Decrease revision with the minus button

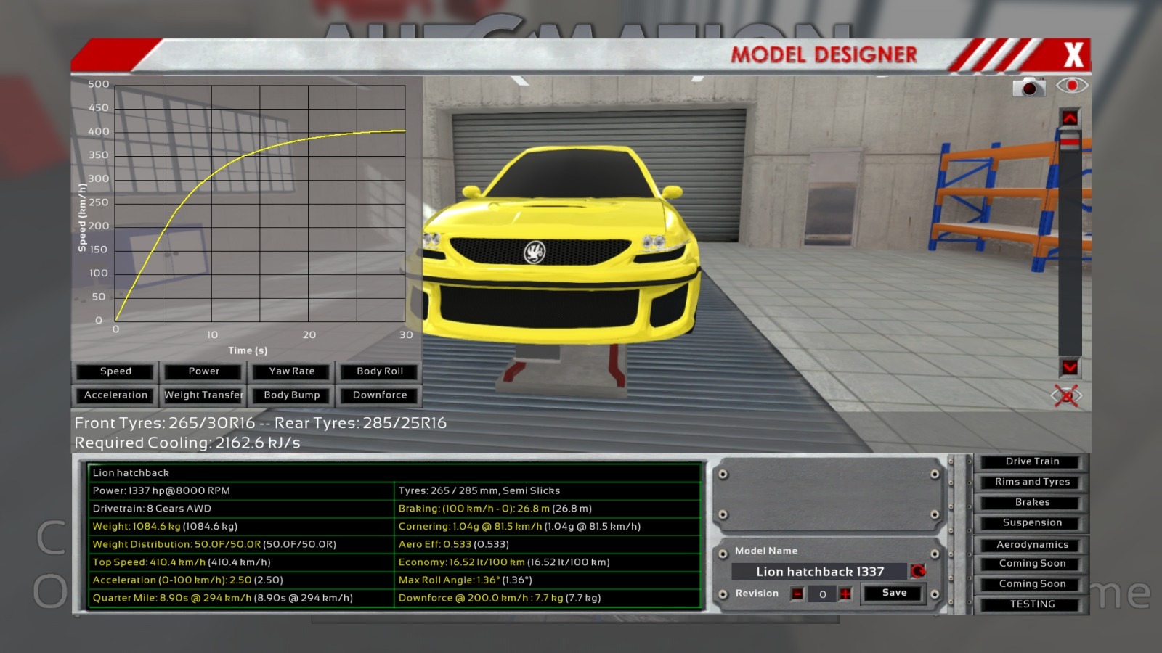pos(797,594)
